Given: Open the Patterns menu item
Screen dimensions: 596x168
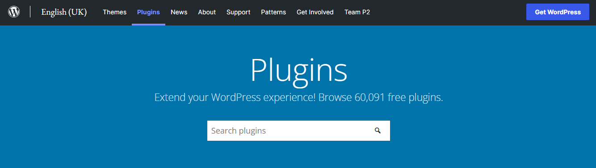Looking at the screenshot, I should (273, 12).
